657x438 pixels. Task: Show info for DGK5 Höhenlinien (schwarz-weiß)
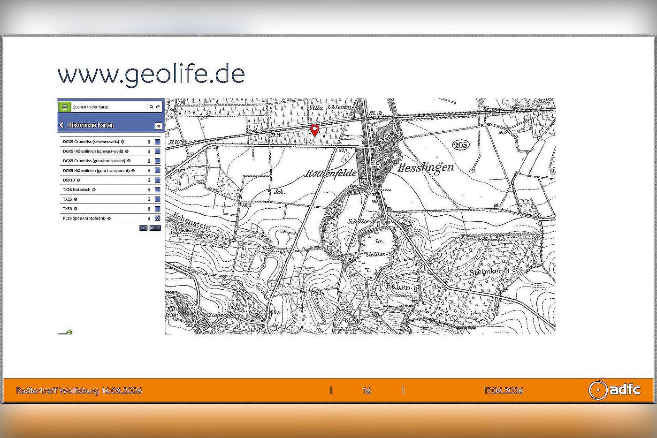(x=149, y=151)
